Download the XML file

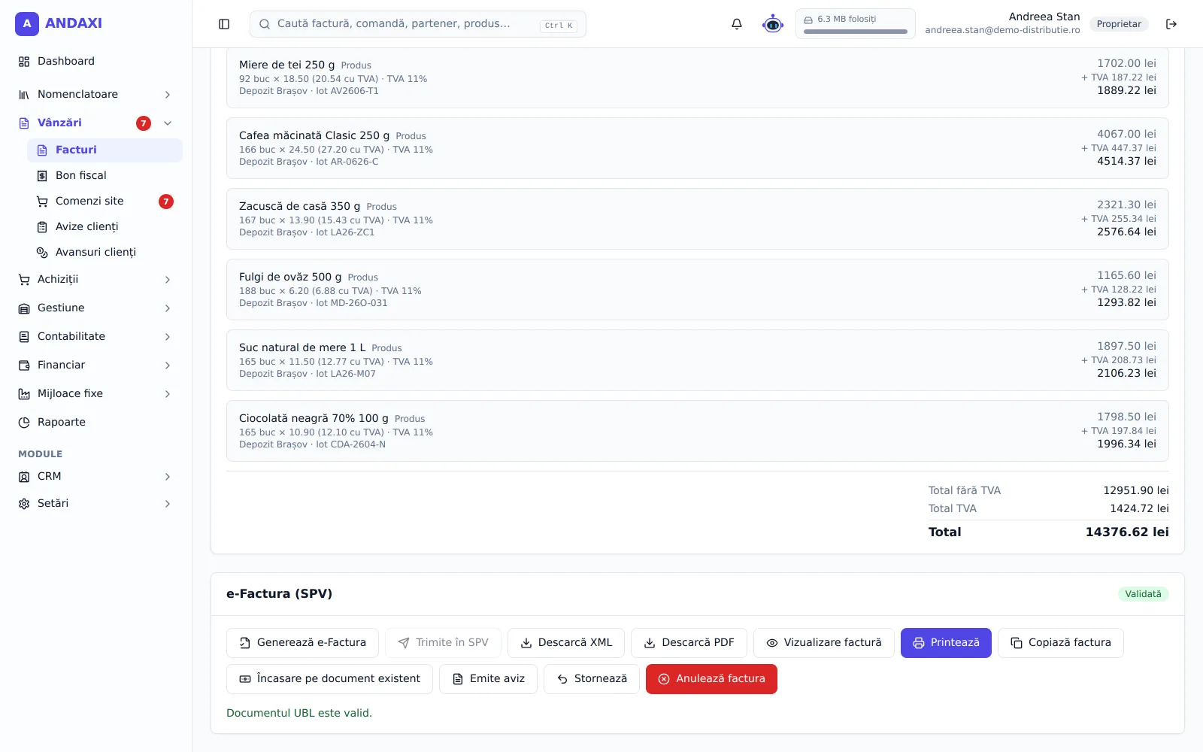tap(566, 643)
